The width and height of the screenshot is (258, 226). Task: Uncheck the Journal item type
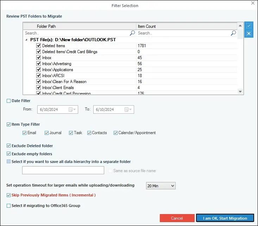(46, 133)
